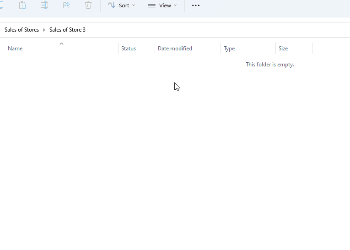Click the Share icon in toolbar
The image size is (350, 250).
click(66, 5)
